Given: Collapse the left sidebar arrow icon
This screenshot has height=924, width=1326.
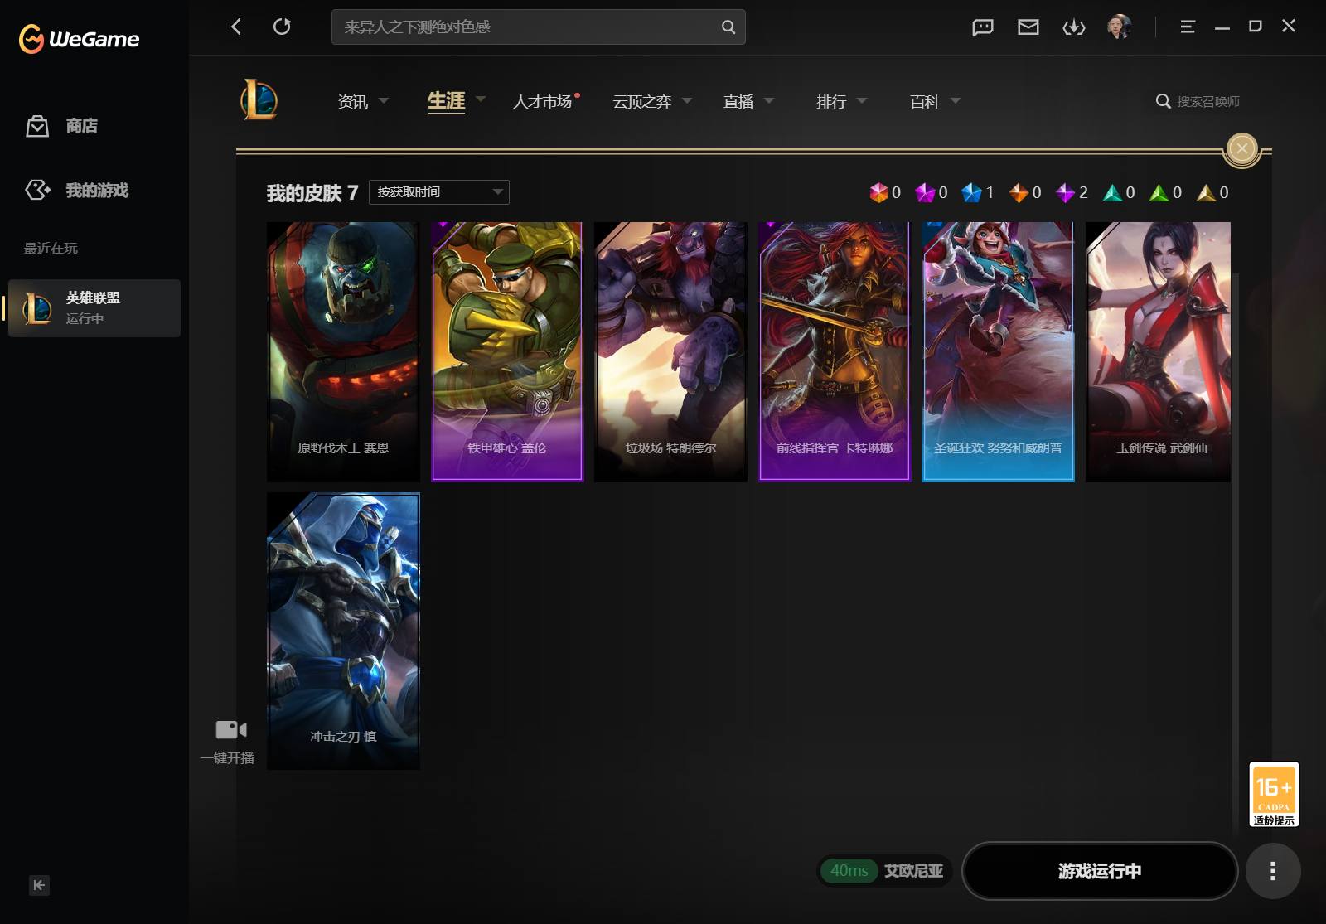Looking at the screenshot, I should [39, 885].
